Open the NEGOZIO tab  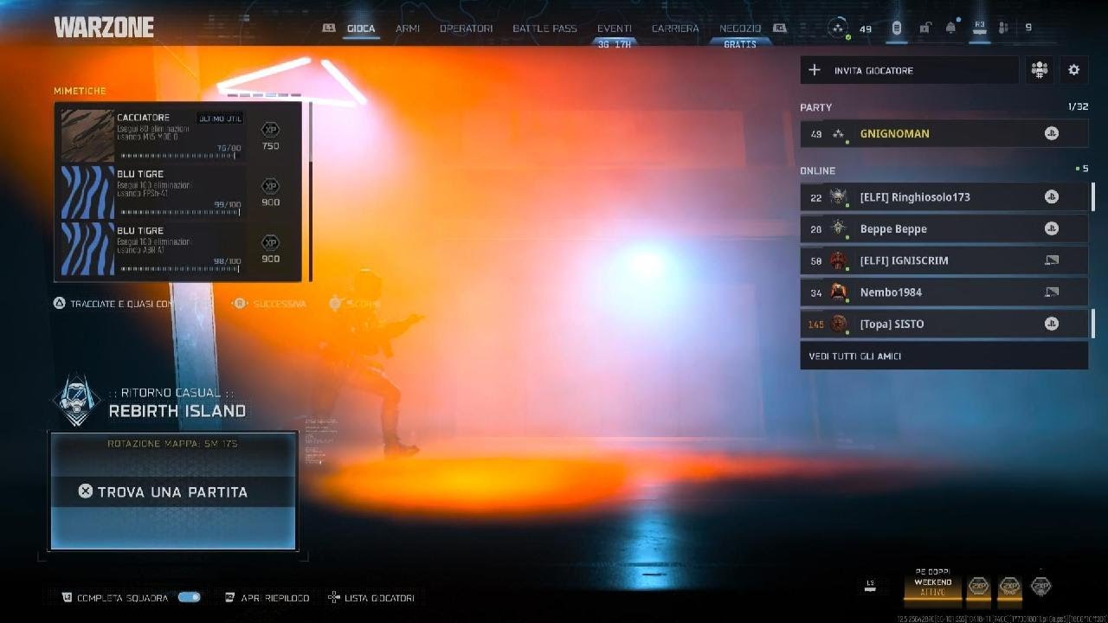coord(740,29)
